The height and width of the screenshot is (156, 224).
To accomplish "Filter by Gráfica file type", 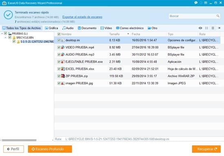I will (x=51, y=28).
